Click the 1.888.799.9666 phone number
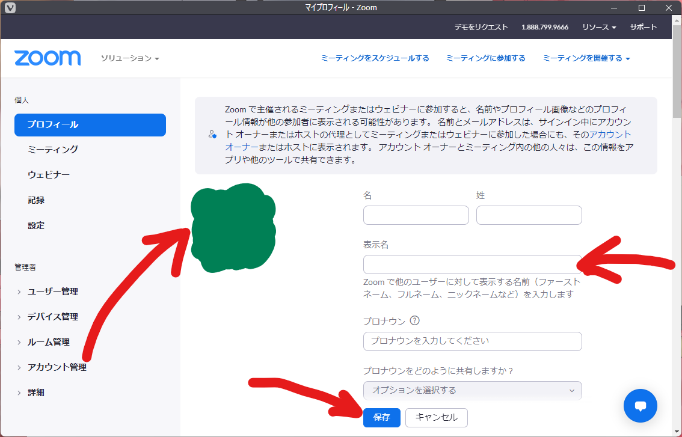This screenshot has width=682, height=437. (545, 27)
